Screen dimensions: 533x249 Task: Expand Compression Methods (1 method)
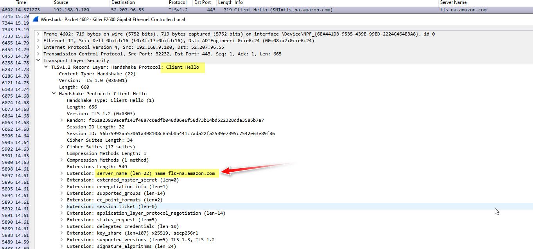61,160
